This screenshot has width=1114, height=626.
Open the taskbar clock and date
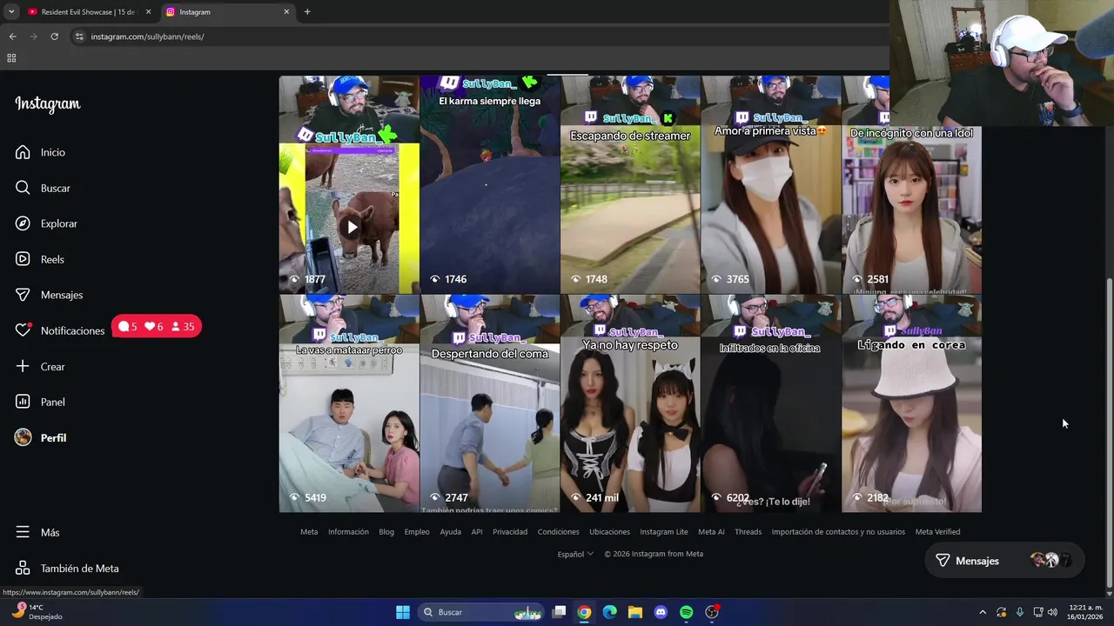tap(1085, 612)
